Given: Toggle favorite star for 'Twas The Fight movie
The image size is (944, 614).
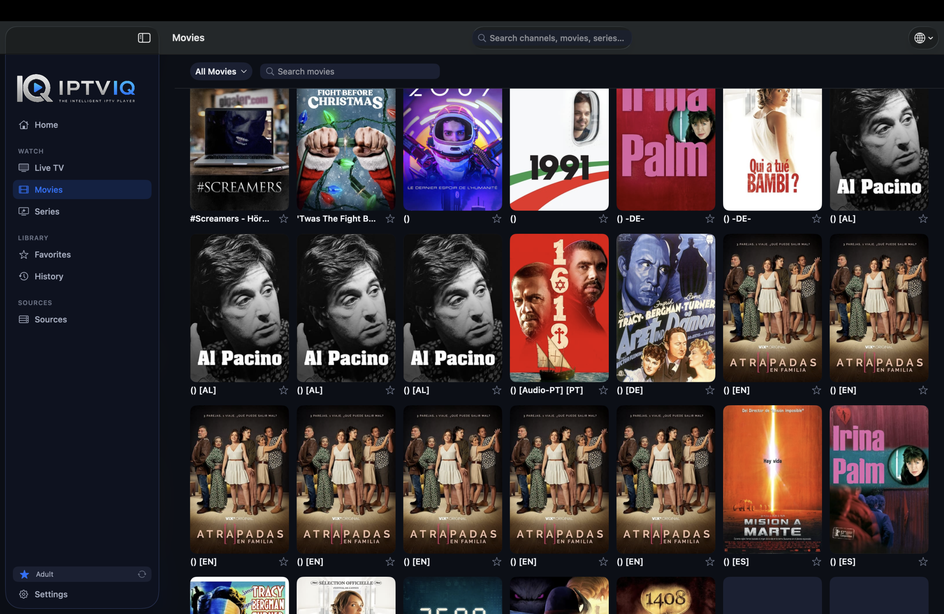Looking at the screenshot, I should (390, 219).
